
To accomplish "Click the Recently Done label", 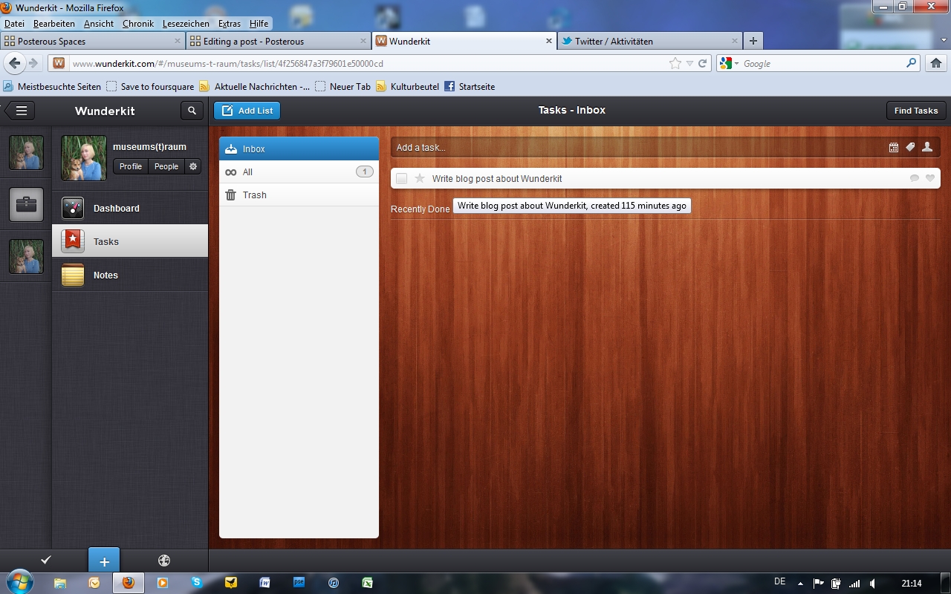I will click(421, 209).
